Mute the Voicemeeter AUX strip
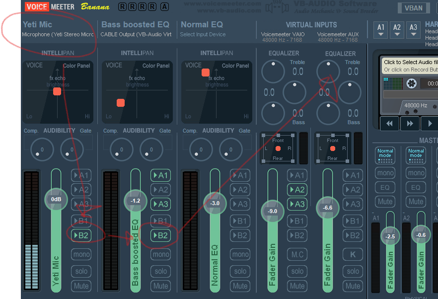This screenshot has width=438, height=299. [353, 286]
